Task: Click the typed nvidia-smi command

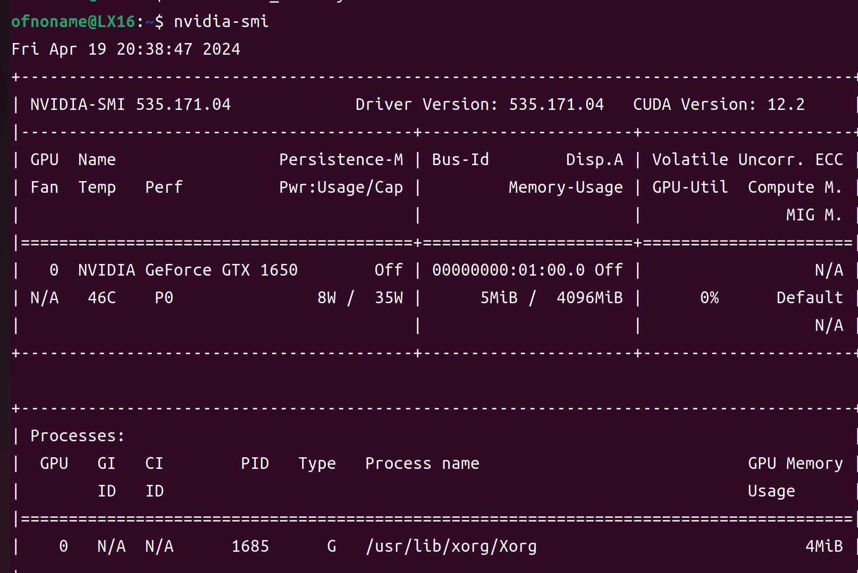Action: point(221,22)
